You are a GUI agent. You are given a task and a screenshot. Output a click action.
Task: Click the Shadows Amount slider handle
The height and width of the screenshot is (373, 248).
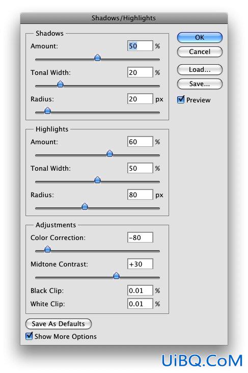97,58
